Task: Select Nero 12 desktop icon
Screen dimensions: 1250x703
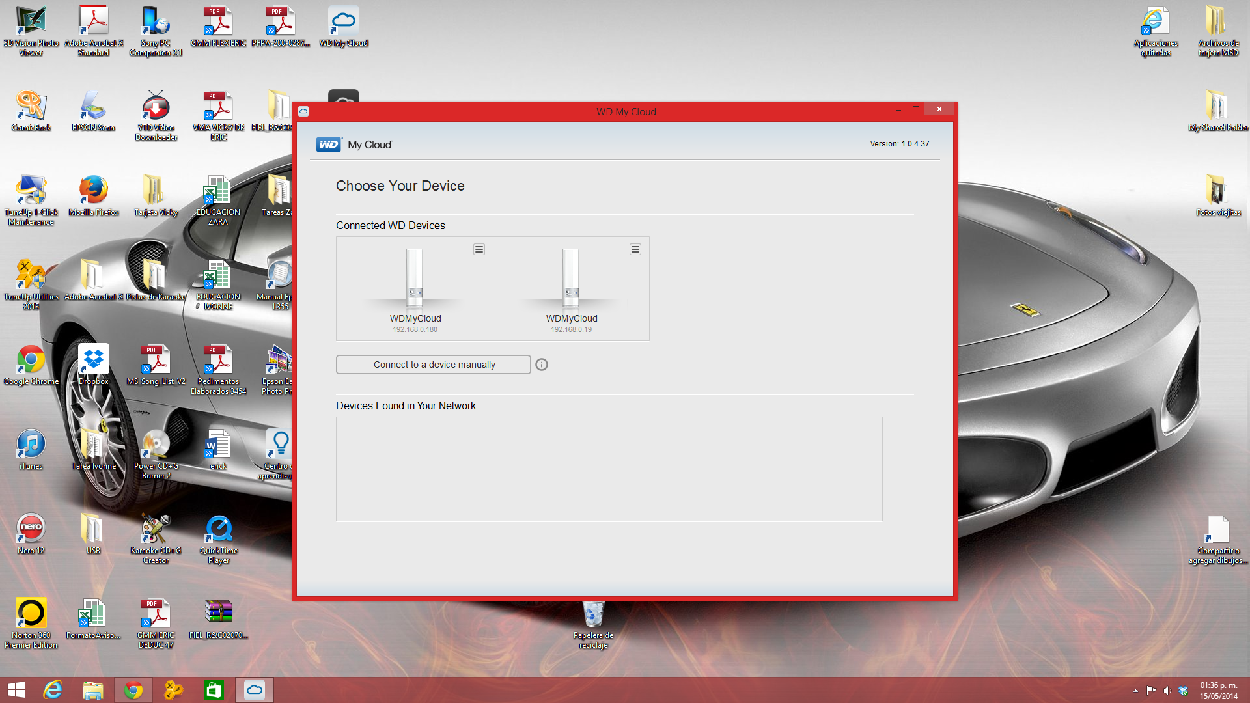Action: 31,534
